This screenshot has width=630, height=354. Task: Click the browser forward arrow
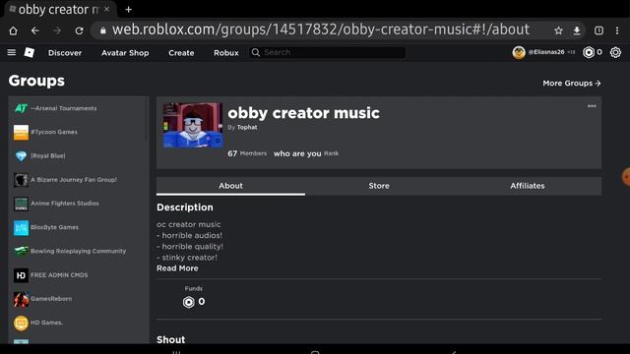pyautogui.click(x=57, y=30)
